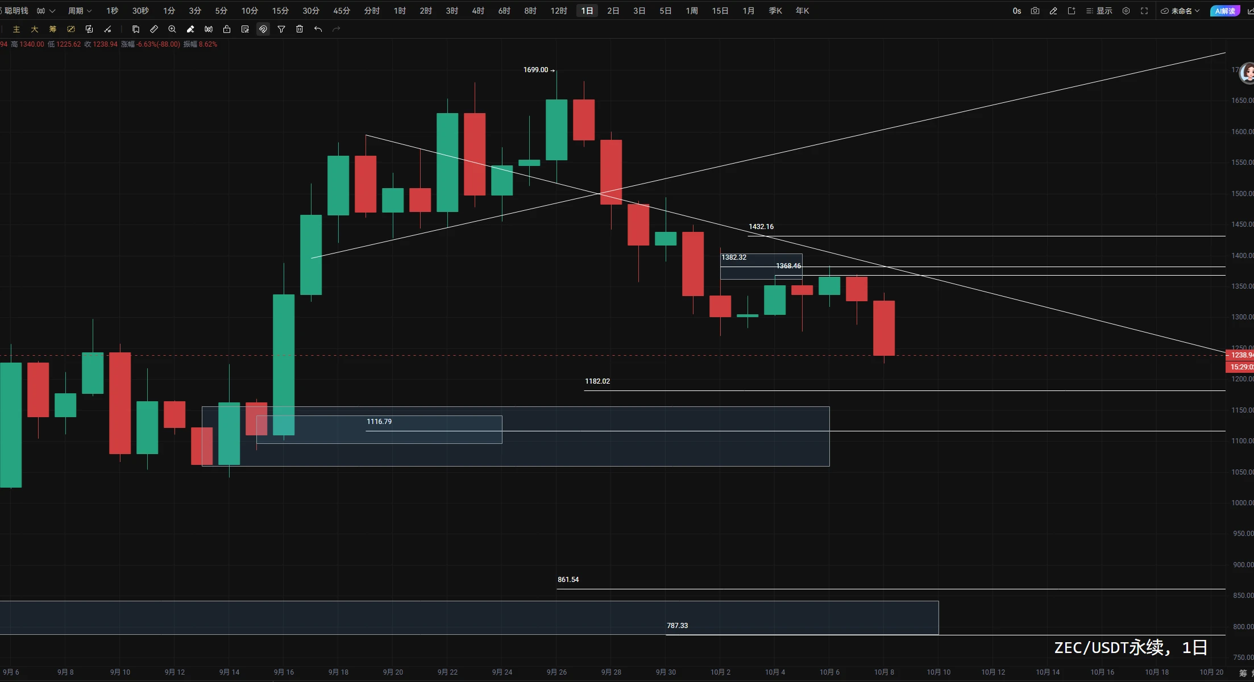Select the ruler measurement tool

pyautogui.click(x=154, y=29)
